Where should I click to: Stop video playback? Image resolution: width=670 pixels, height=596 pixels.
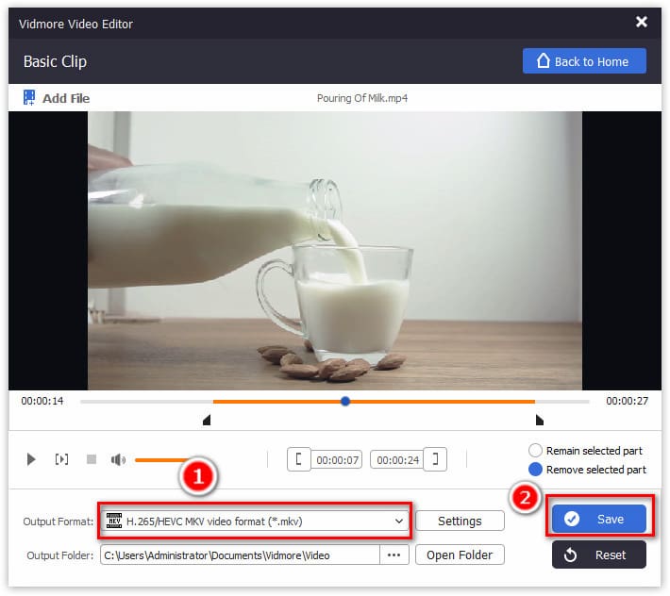coord(91,459)
